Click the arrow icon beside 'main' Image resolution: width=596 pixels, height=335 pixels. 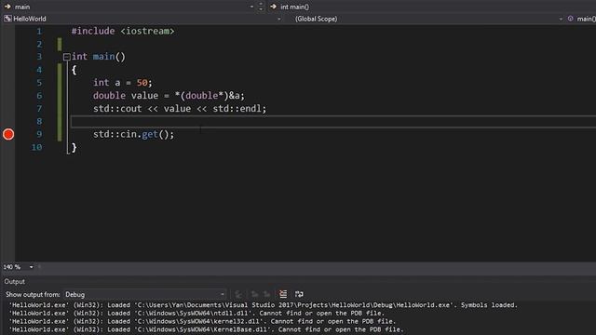(x=7, y=7)
